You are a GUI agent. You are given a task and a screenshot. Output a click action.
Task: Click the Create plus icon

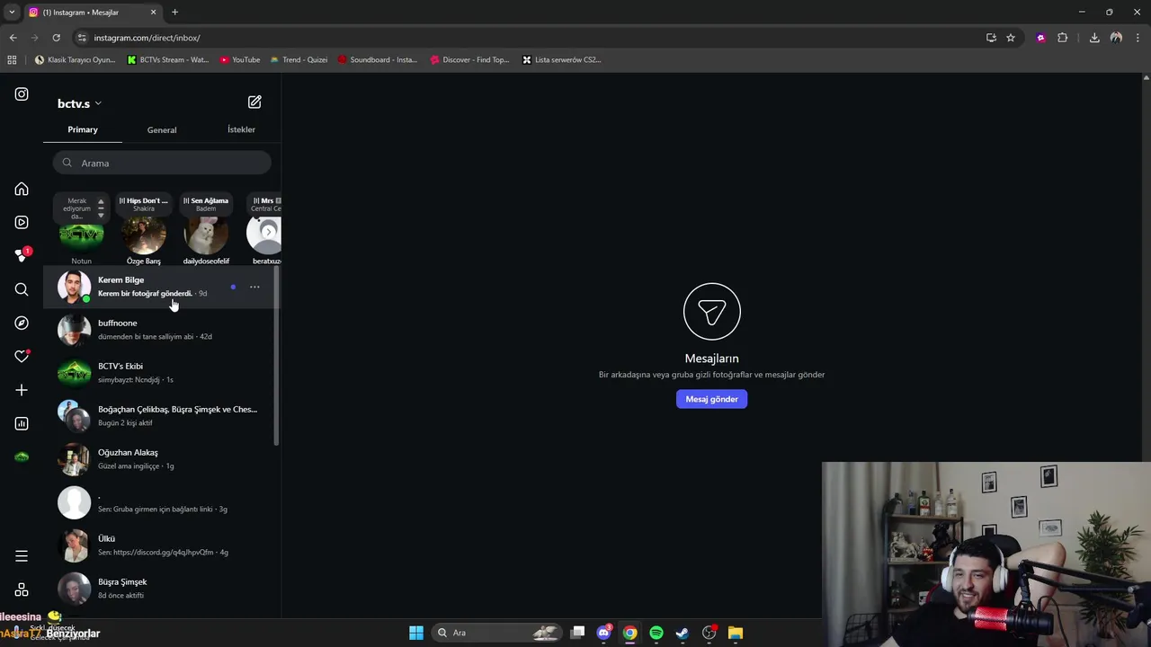point(22,390)
